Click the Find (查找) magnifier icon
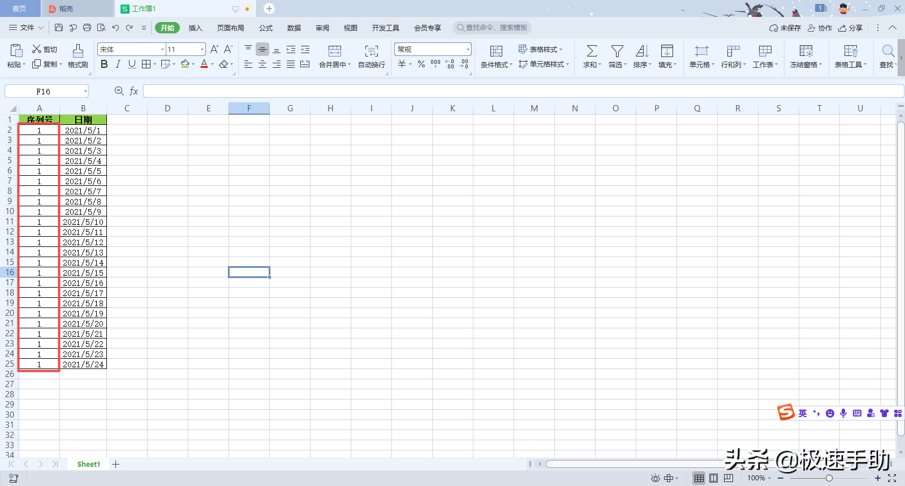Viewport: 905px width, 486px height. (887, 51)
